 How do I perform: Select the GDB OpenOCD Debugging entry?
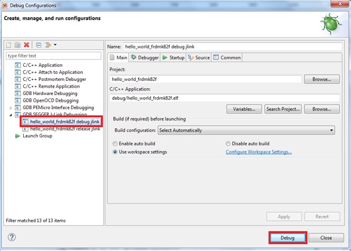tap(50, 100)
